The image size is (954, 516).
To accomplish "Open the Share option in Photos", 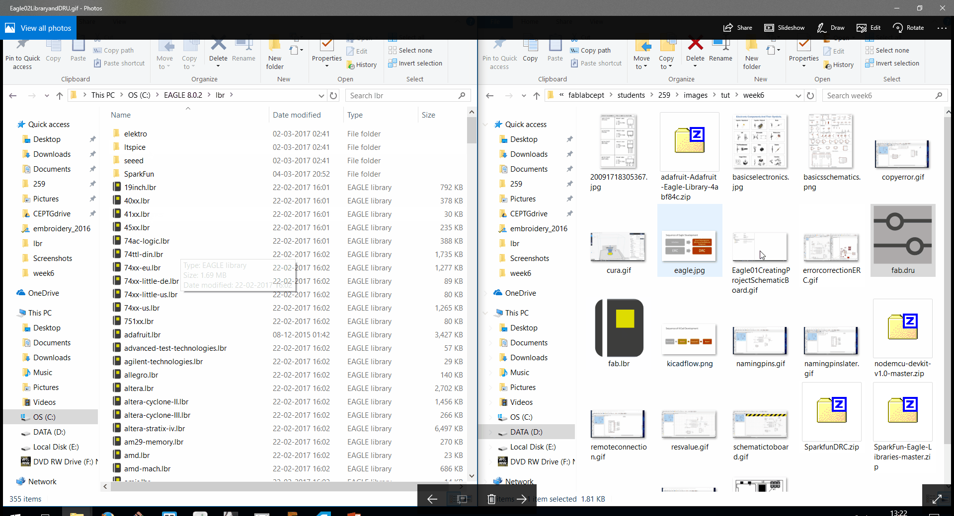I will (x=738, y=28).
